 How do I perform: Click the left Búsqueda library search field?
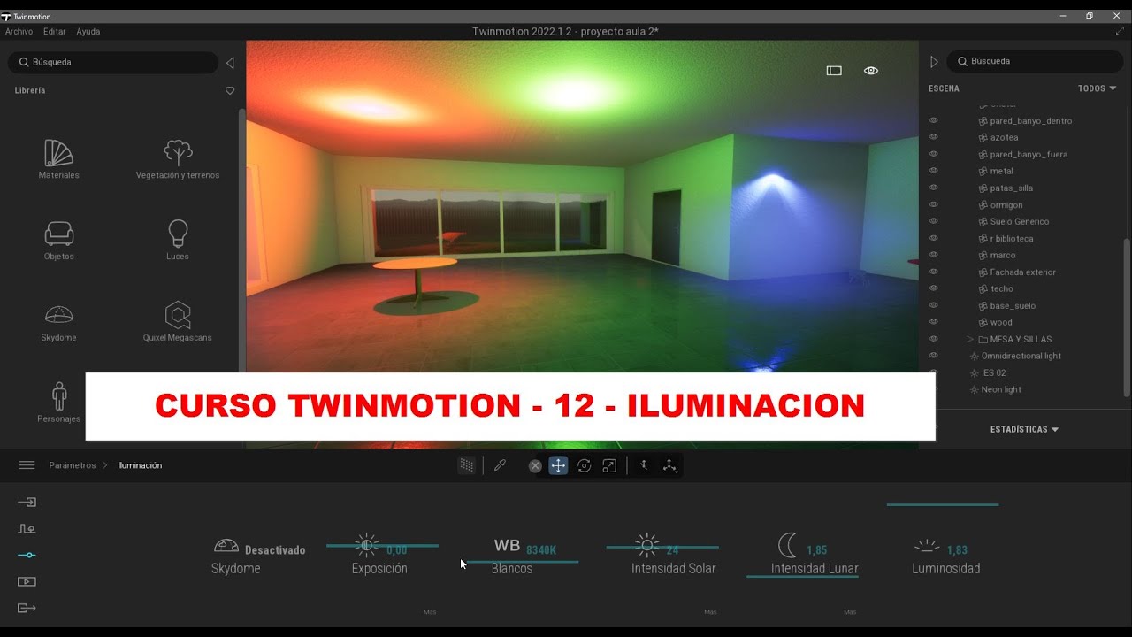tap(112, 63)
